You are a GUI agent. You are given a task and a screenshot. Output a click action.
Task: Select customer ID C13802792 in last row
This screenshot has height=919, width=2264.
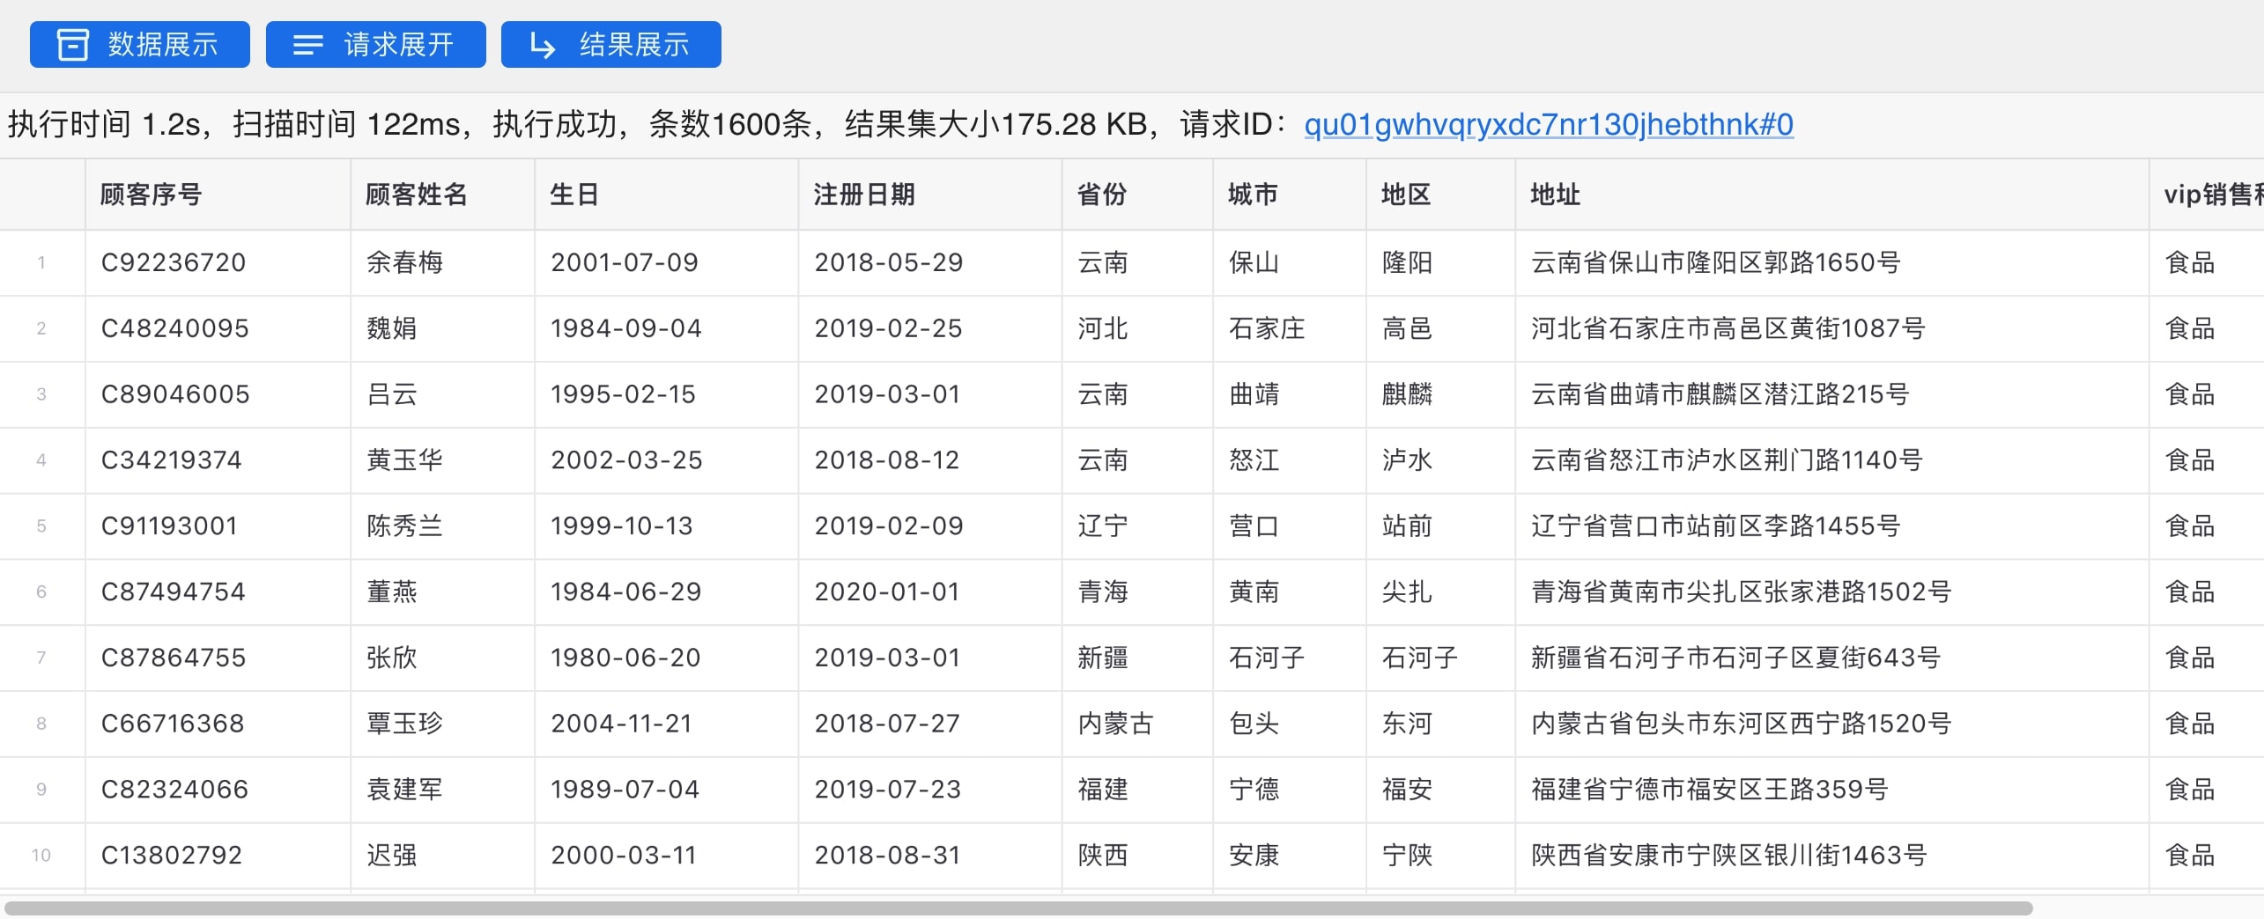(x=172, y=855)
